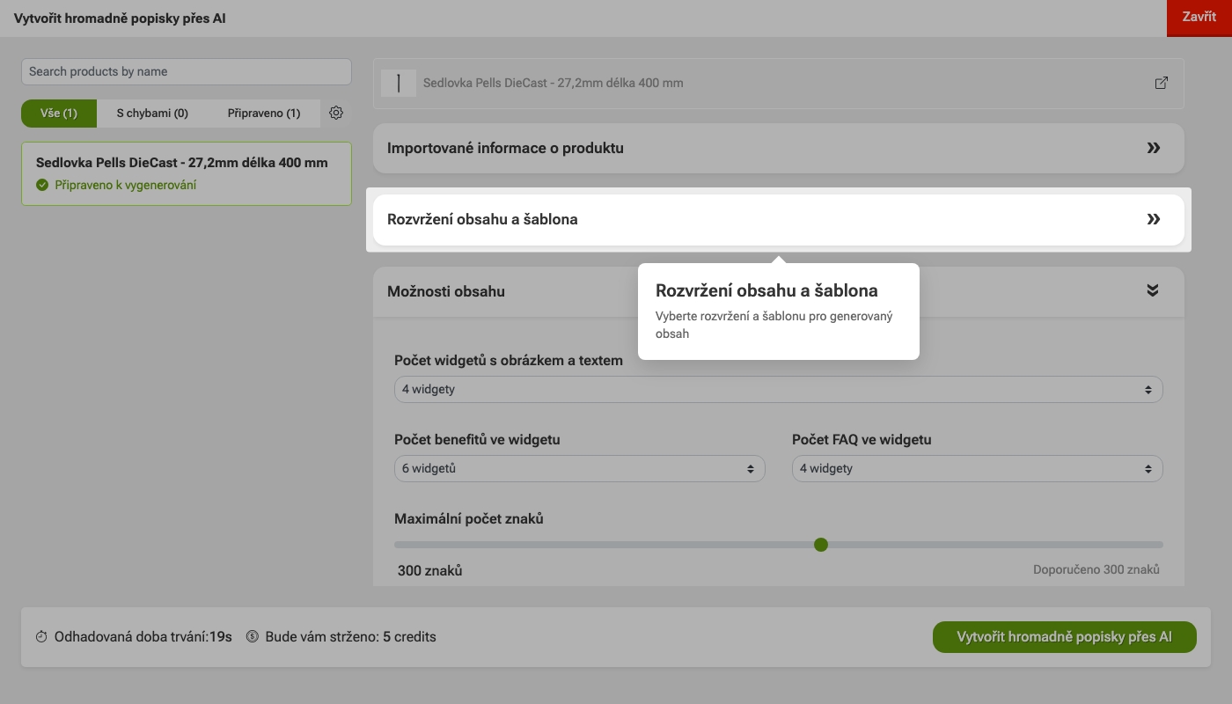The width and height of the screenshot is (1232, 704).
Task: Click the Sedlovka product thumbnail image
Action: coord(399,83)
